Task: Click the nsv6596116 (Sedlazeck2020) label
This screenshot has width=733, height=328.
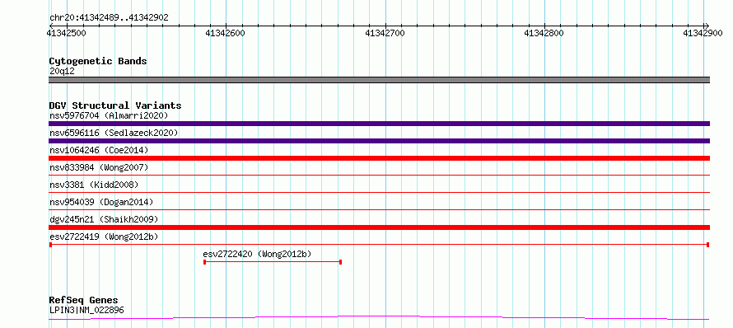Action: (114, 133)
